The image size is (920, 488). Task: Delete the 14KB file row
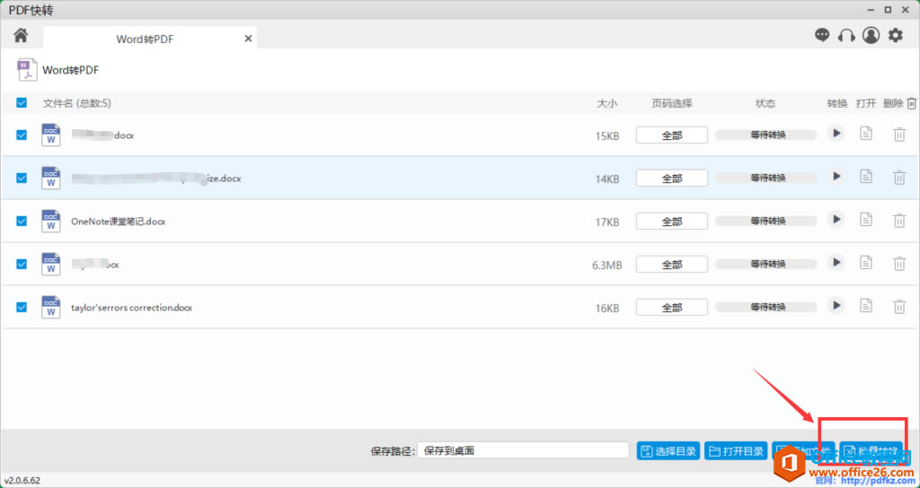[898, 178]
